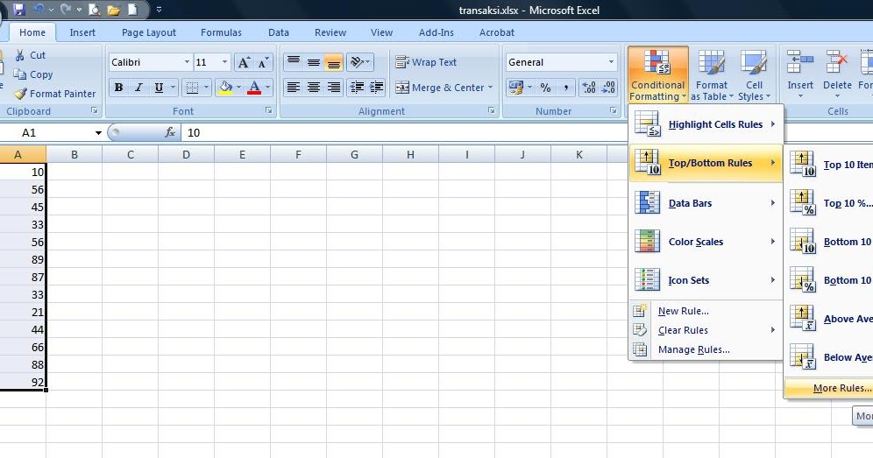Expand the Name Box dropdown arrow
The width and height of the screenshot is (873, 458).
(98, 133)
